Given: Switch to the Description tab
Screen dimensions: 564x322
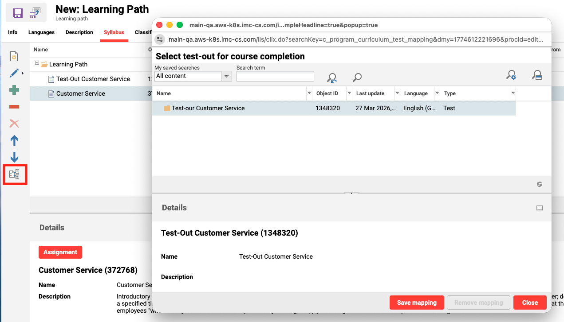Looking at the screenshot, I should pos(79,32).
